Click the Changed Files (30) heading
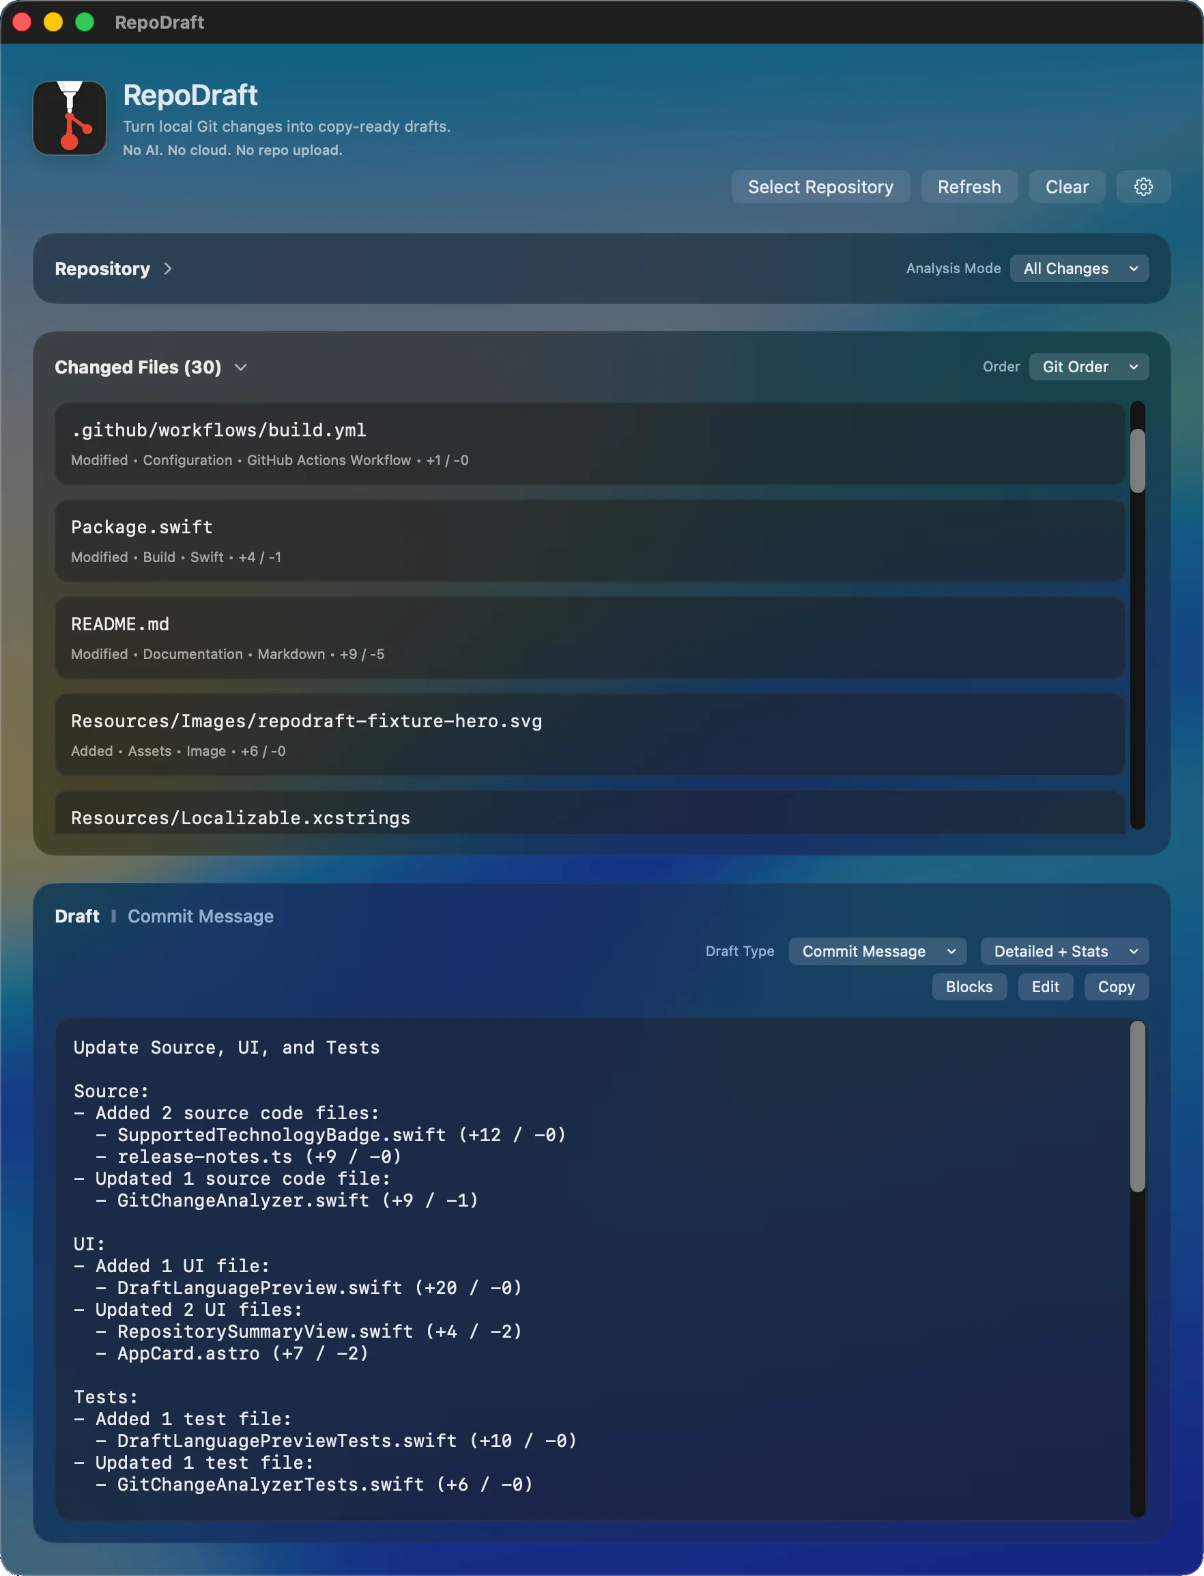The height and width of the screenshot is (1576, 1204). (x=138, y=367)
